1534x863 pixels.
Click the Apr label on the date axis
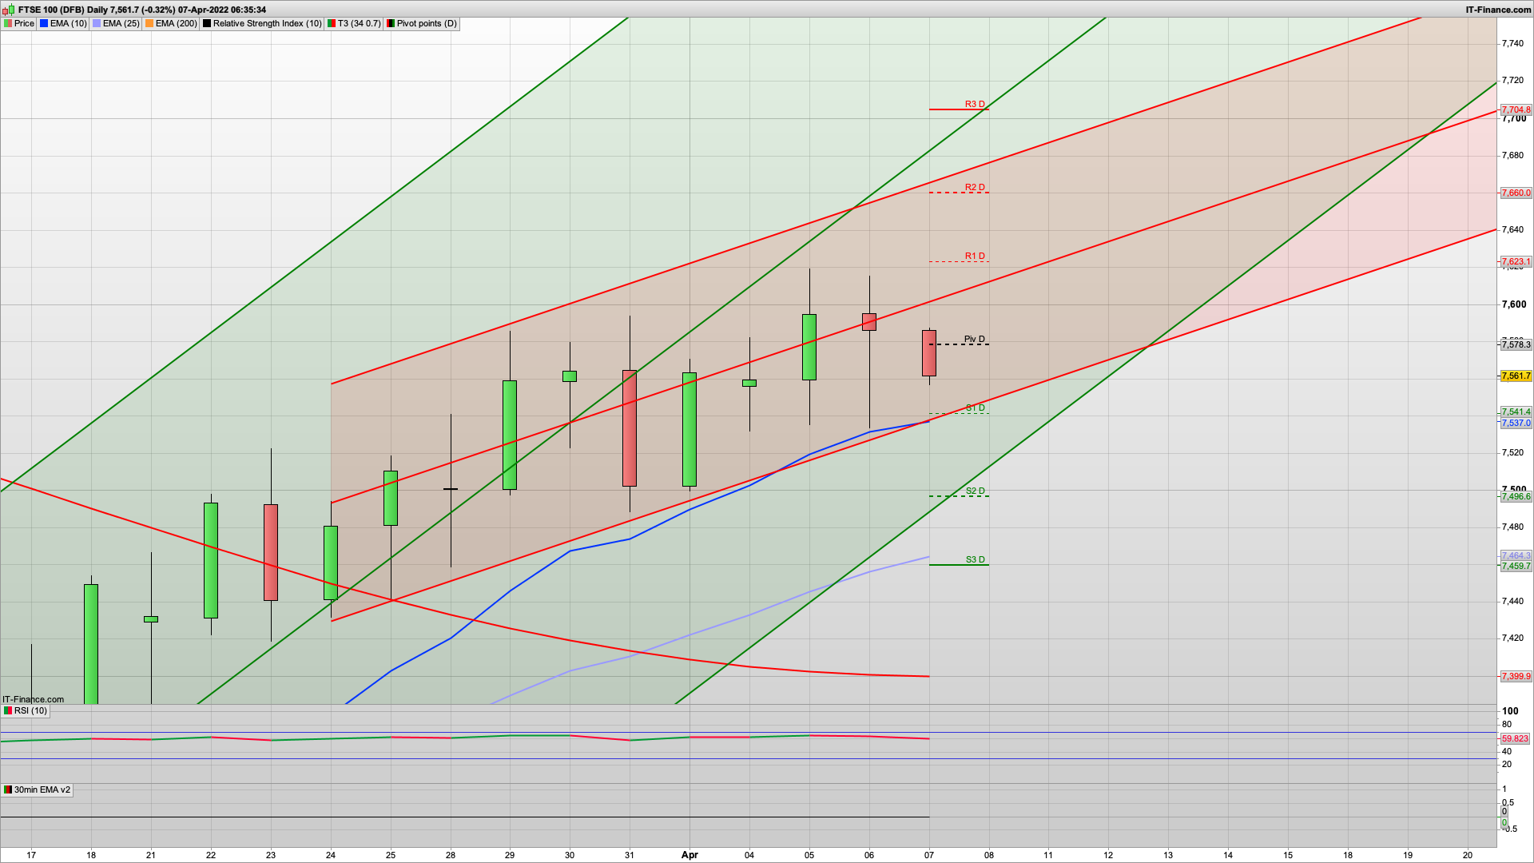(x=690, y=855)
